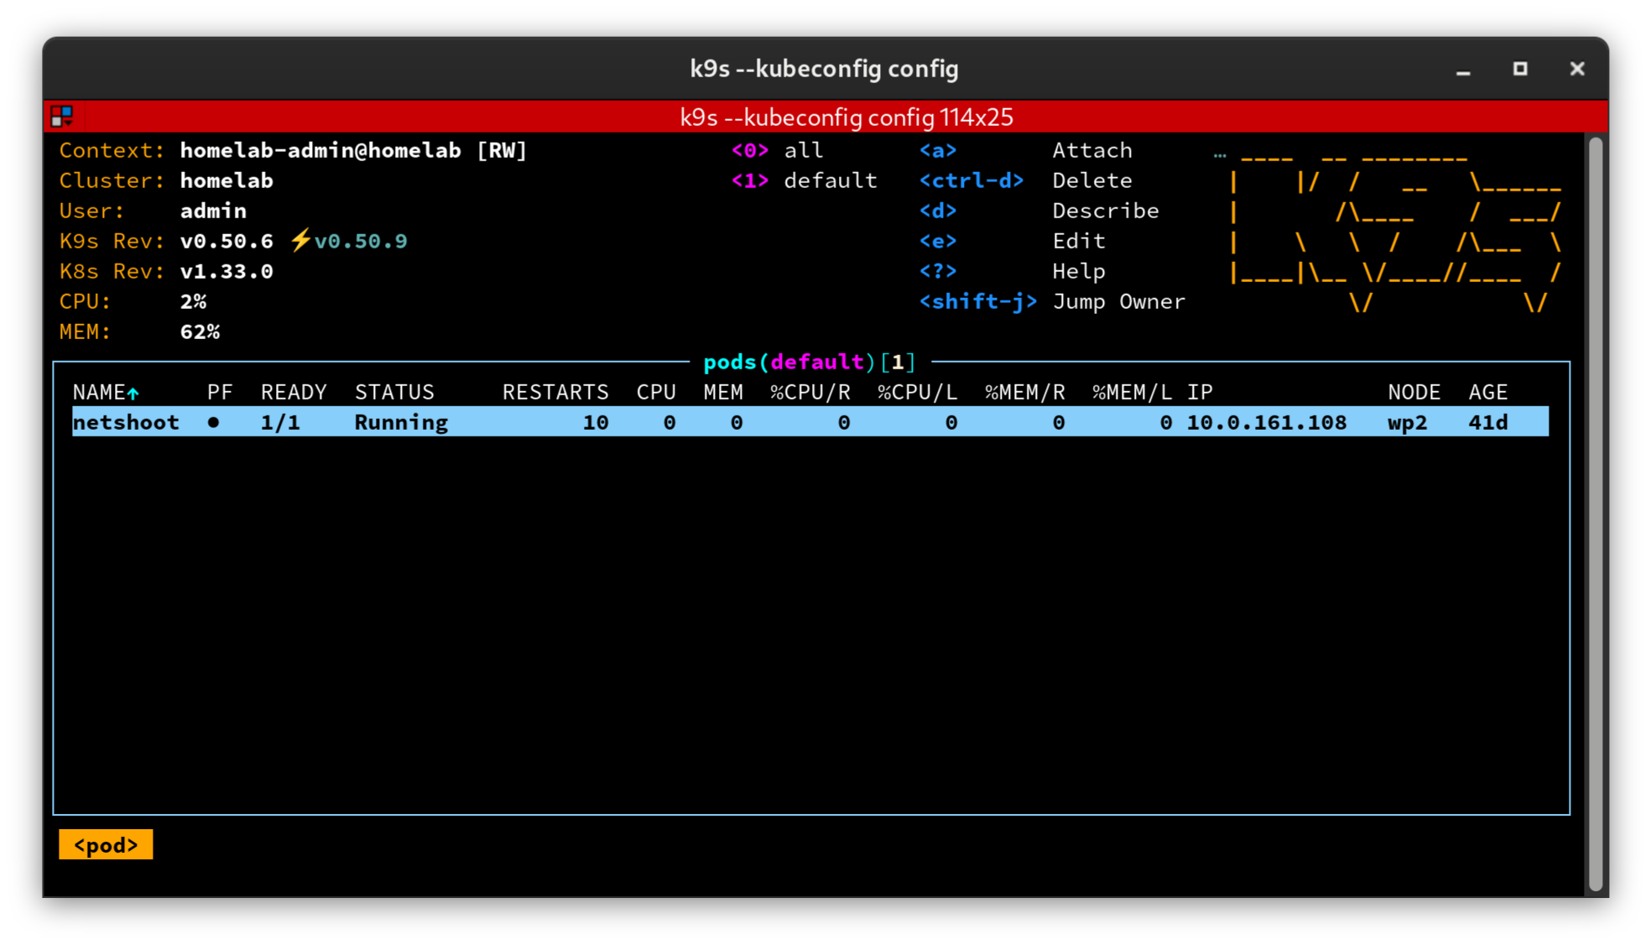This screenshot has height=945, width=1651.
Task: Click the window title k9s --kubeconfig config
Action: (825, 69)
